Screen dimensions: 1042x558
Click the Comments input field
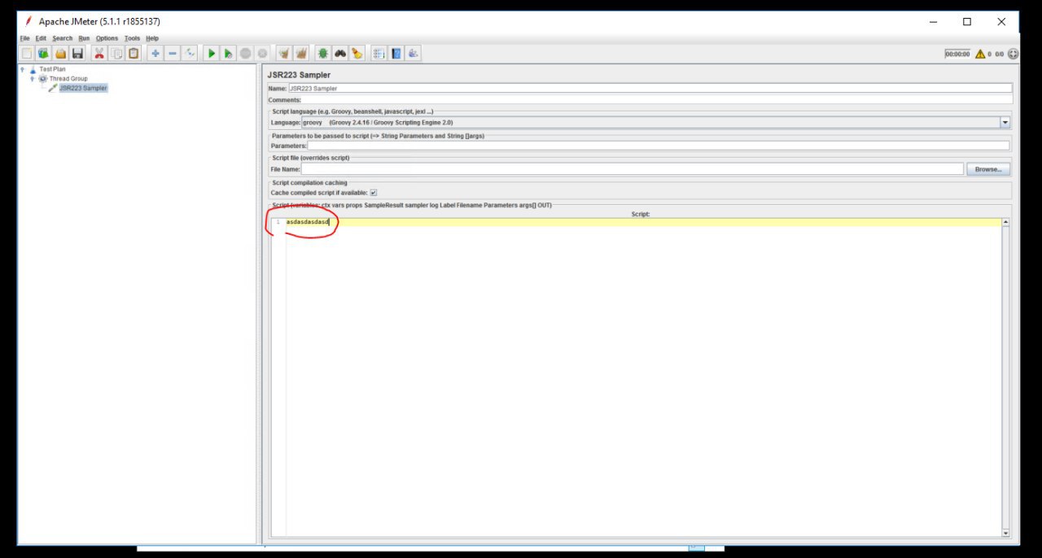tap(657, 100)
